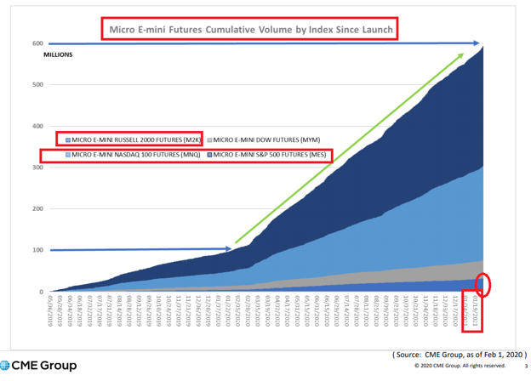Click the 11/04/2020 date on the x-axis
531x381 pixels.
click(425, 311)
